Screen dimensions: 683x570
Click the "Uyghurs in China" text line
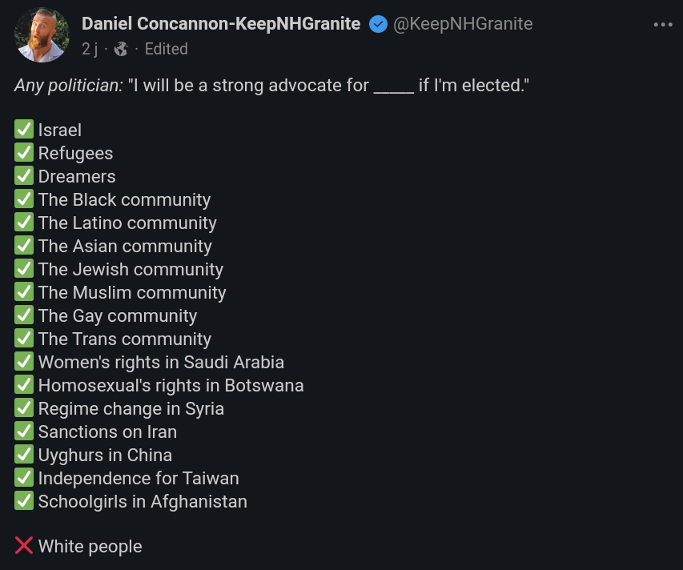click(x=105, y=455)
